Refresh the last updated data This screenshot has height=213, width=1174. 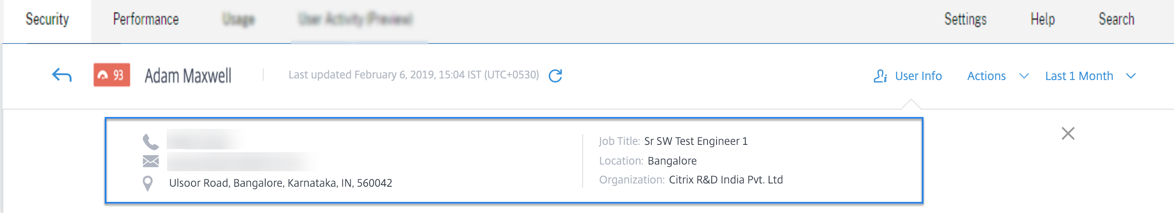[555, 76]
